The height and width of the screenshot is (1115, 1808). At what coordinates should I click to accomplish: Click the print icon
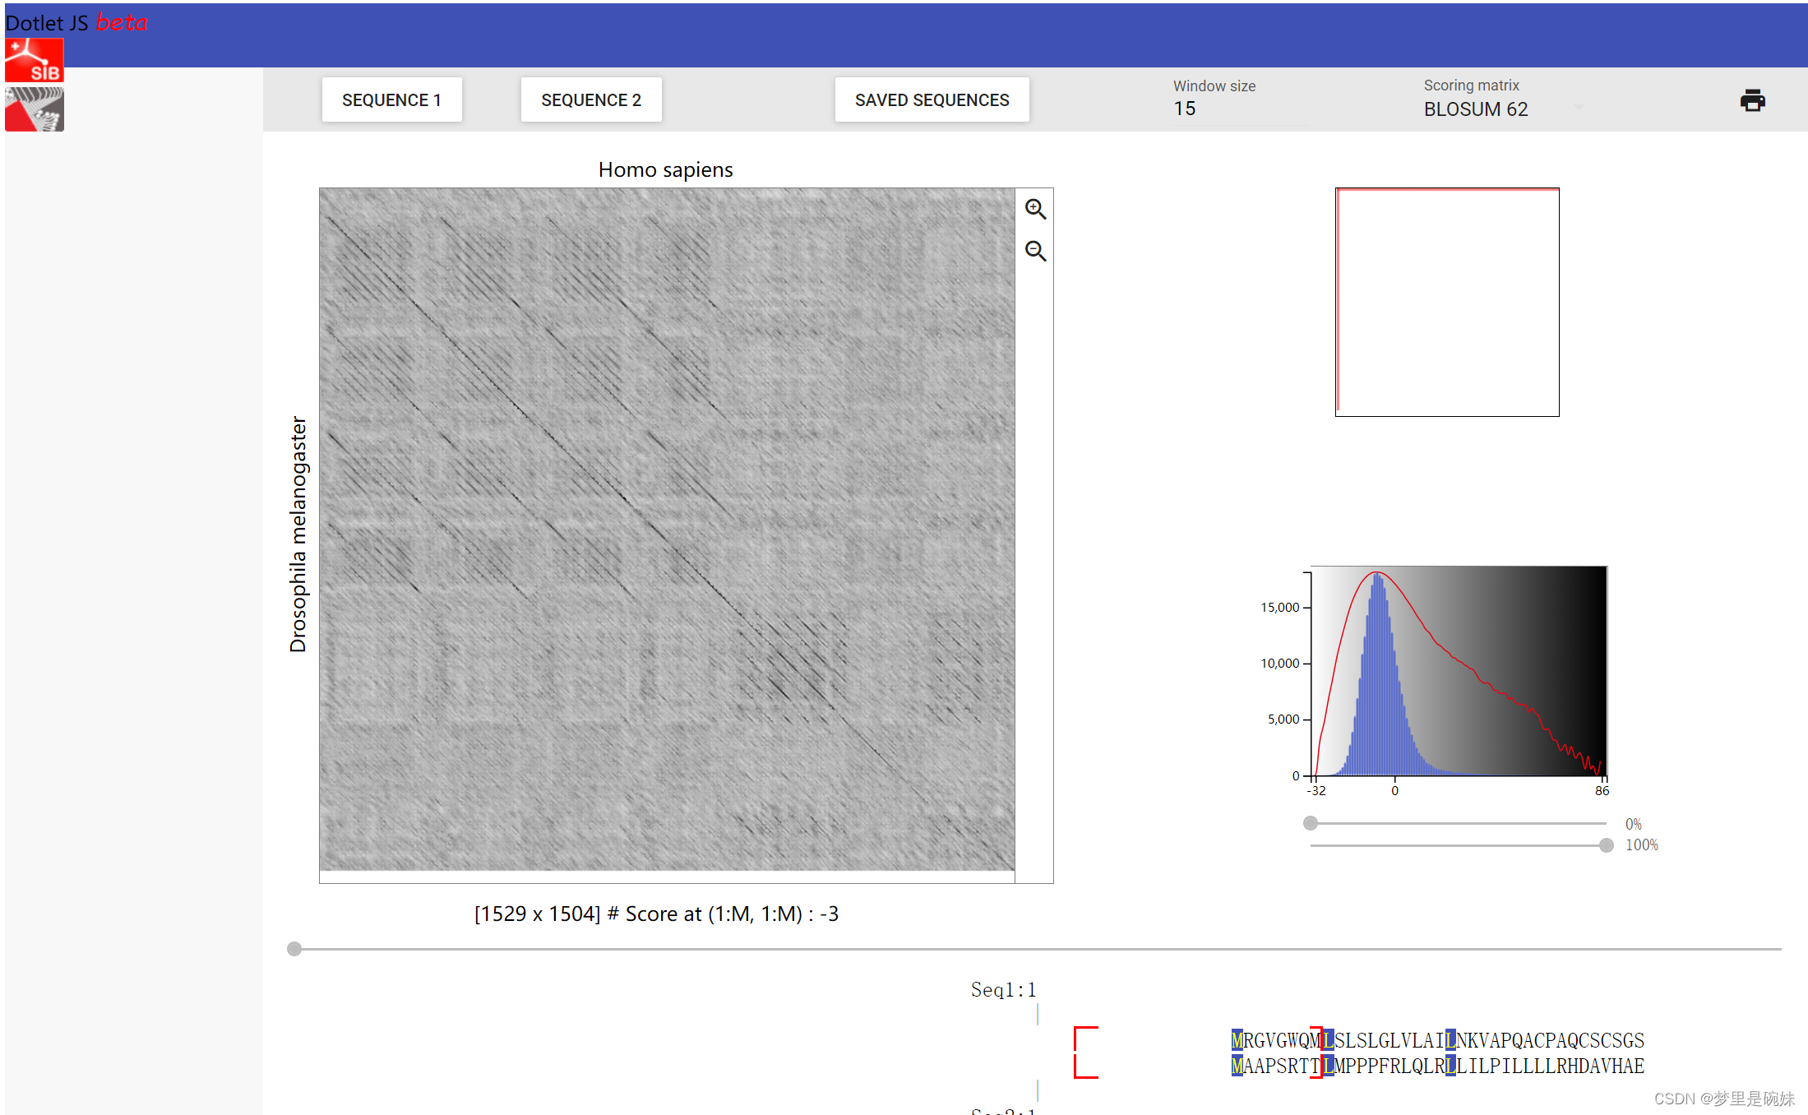pyautogui.click(x=1752, y=101)
